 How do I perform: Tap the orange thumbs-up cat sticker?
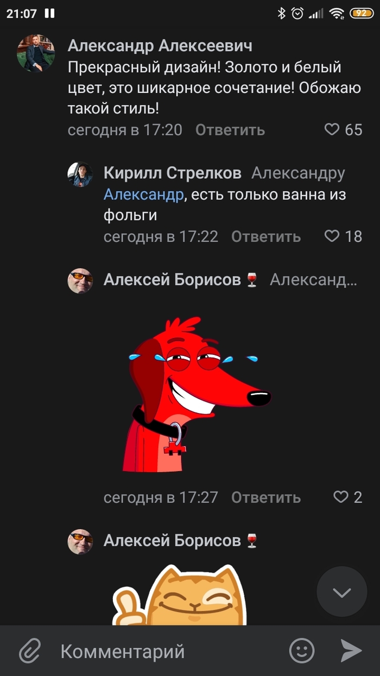coord(179,595)
